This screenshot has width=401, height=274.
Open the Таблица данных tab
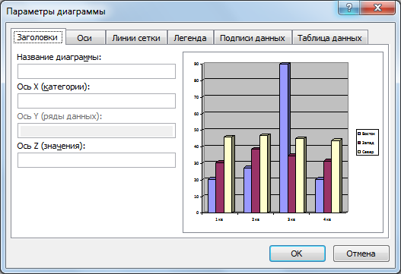tap(330, 38)
